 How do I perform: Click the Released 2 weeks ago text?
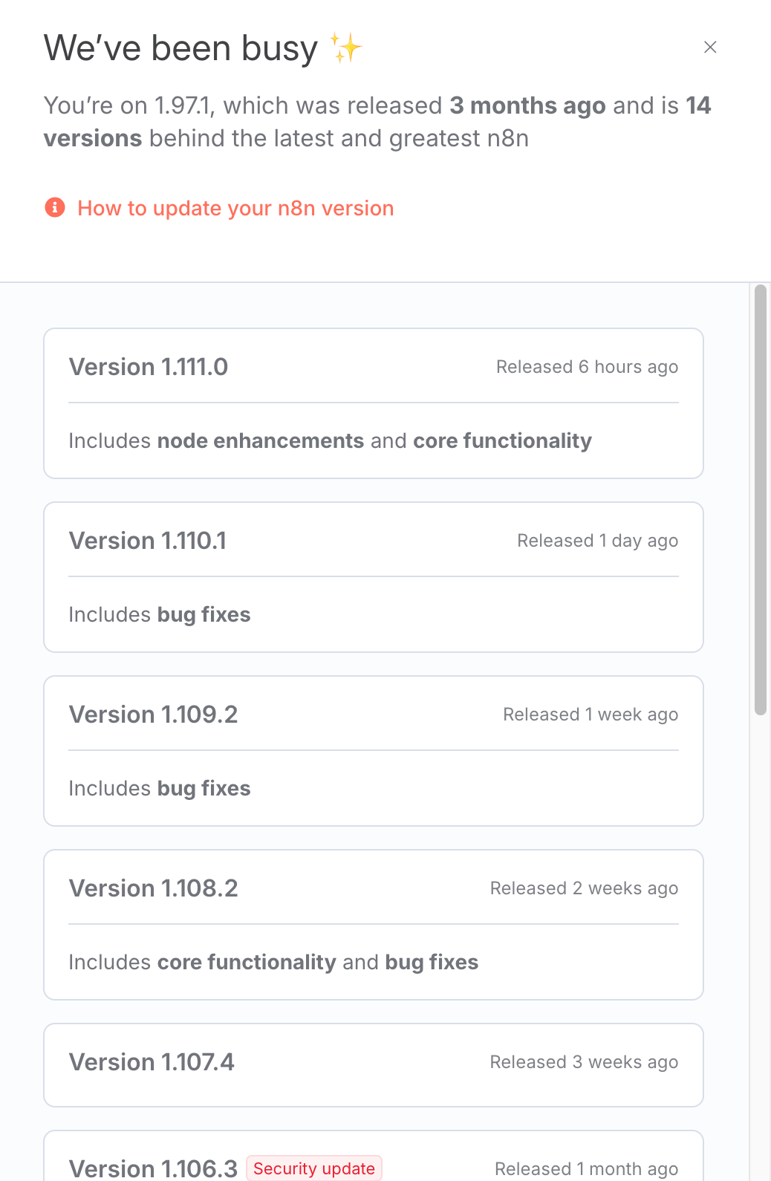pyautogui.click(x=584, y=888)
